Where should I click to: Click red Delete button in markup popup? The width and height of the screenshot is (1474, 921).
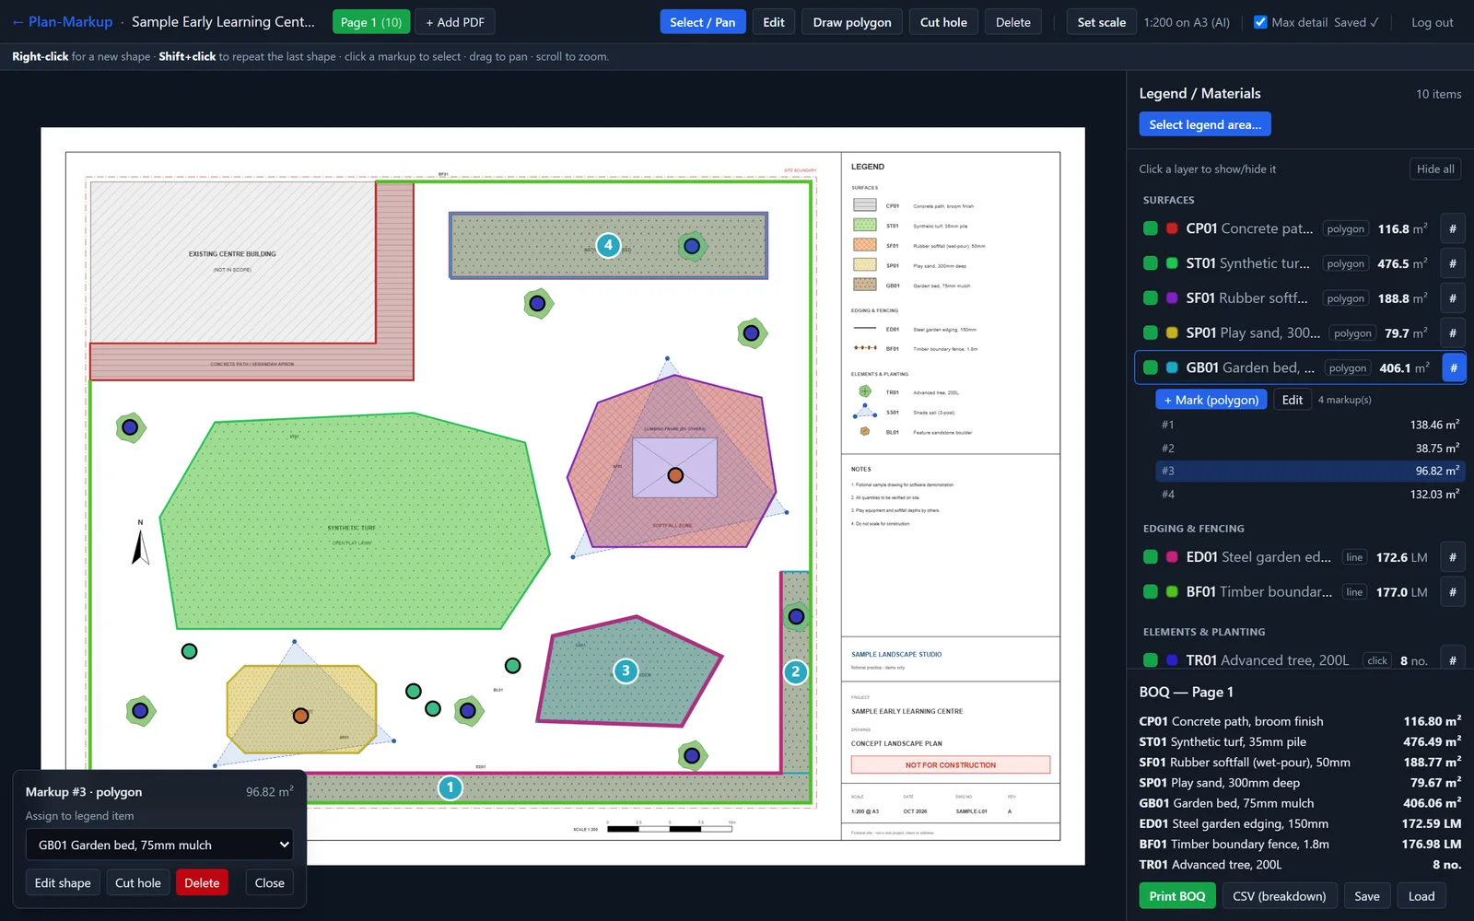click(x=202, y=882)
